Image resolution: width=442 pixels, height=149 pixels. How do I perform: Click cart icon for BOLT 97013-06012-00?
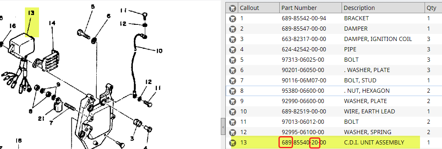(x=232, y=122)
